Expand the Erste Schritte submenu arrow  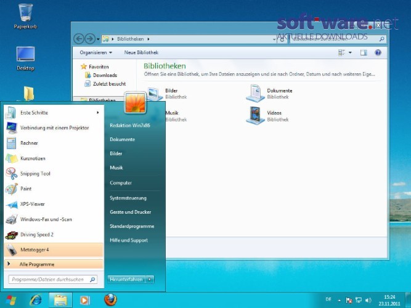point(98,113)
